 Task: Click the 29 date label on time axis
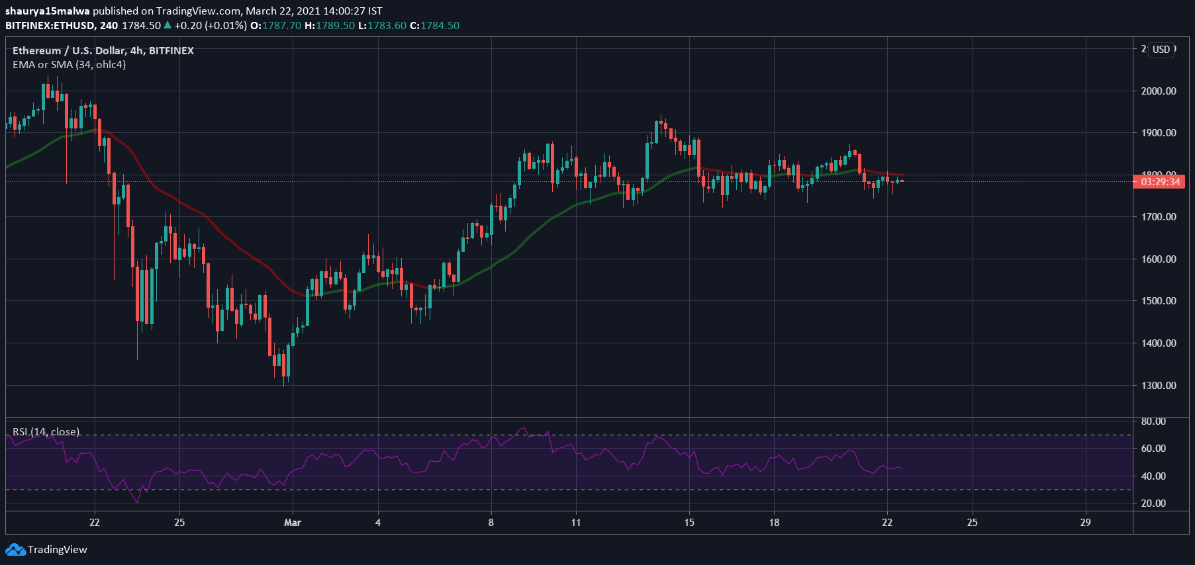(x=1085, y=523)
